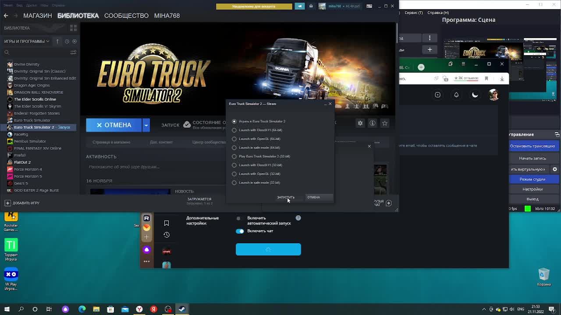561x315 pixels.
Task: Toggle favorite star for the game
Action: (x=385, y=123)
